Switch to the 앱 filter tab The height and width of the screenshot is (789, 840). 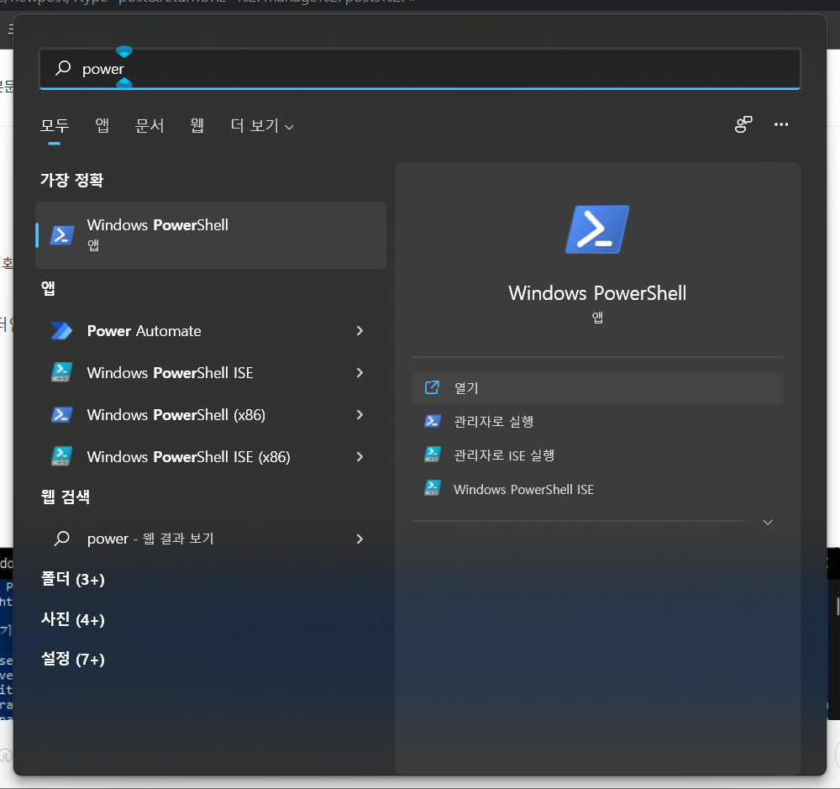[x=102, y=125]
